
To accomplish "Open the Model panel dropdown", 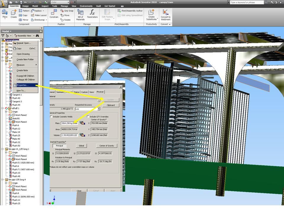I will (x=10, y=31).
